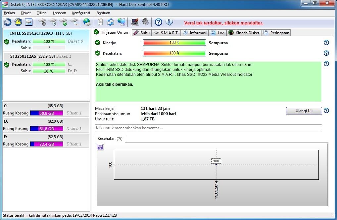Click the green check of INTEL SSD health
Image resolution: width=337 pixels, height=220 pixels.
(7, 42)
